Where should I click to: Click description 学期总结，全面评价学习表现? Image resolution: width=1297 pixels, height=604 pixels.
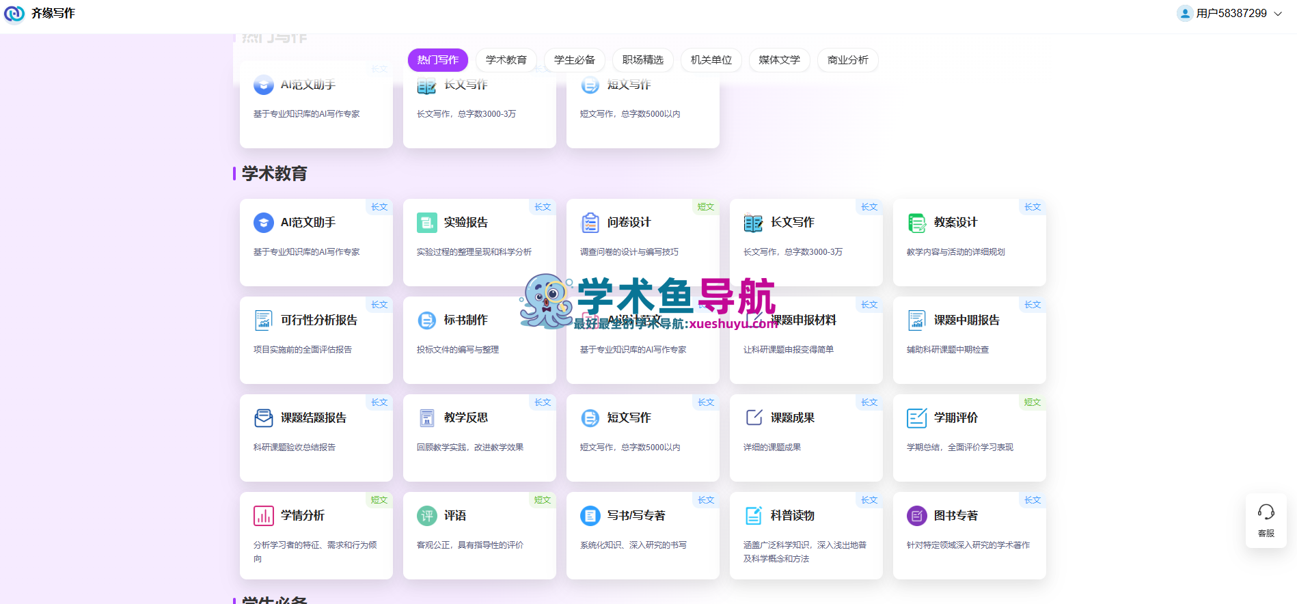click(x=960, y=448)
